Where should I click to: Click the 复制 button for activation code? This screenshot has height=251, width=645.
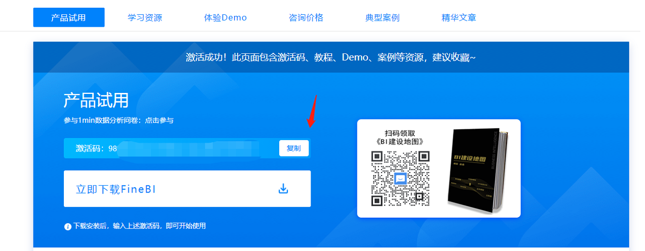(x=294, y=148)
